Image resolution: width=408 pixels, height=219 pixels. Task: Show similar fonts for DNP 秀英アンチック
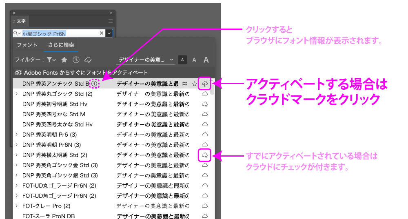tap(185, 84)
